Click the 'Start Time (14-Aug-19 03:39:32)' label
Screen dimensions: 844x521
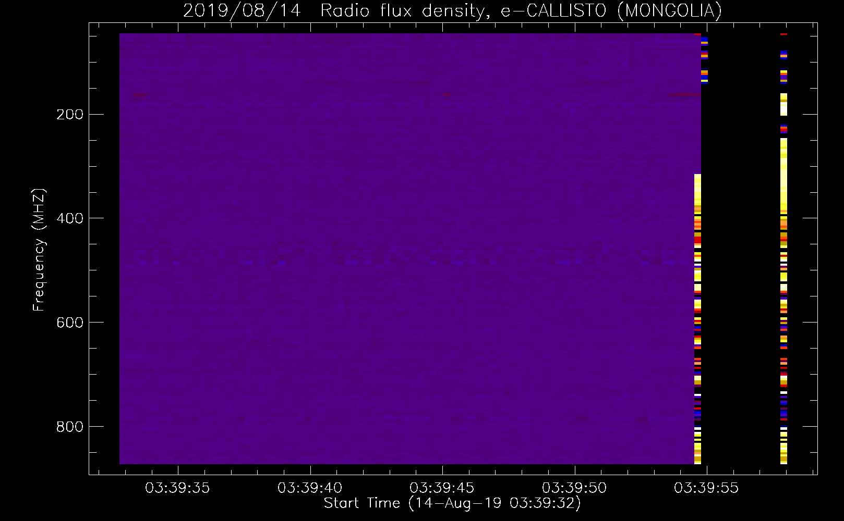point(452,503)
